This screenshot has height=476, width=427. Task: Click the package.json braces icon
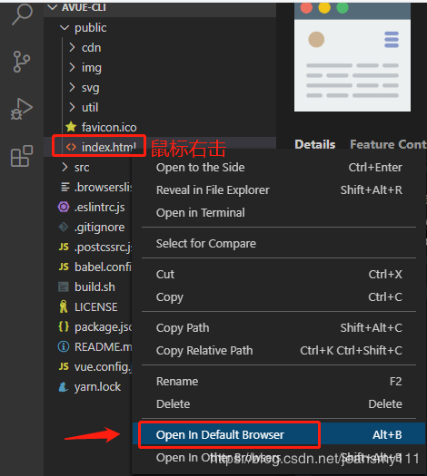64,326
